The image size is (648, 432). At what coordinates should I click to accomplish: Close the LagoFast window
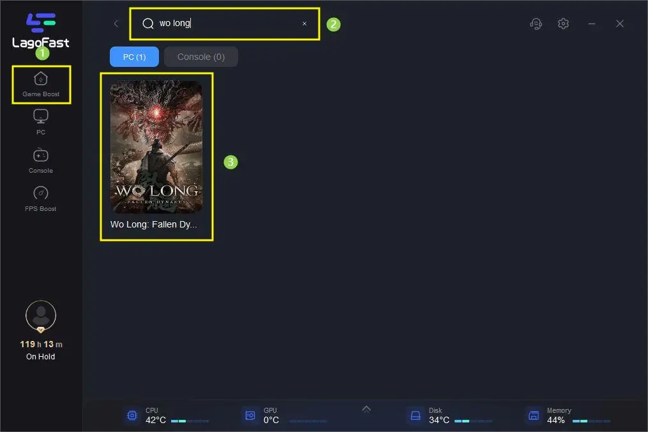point(619,24)
